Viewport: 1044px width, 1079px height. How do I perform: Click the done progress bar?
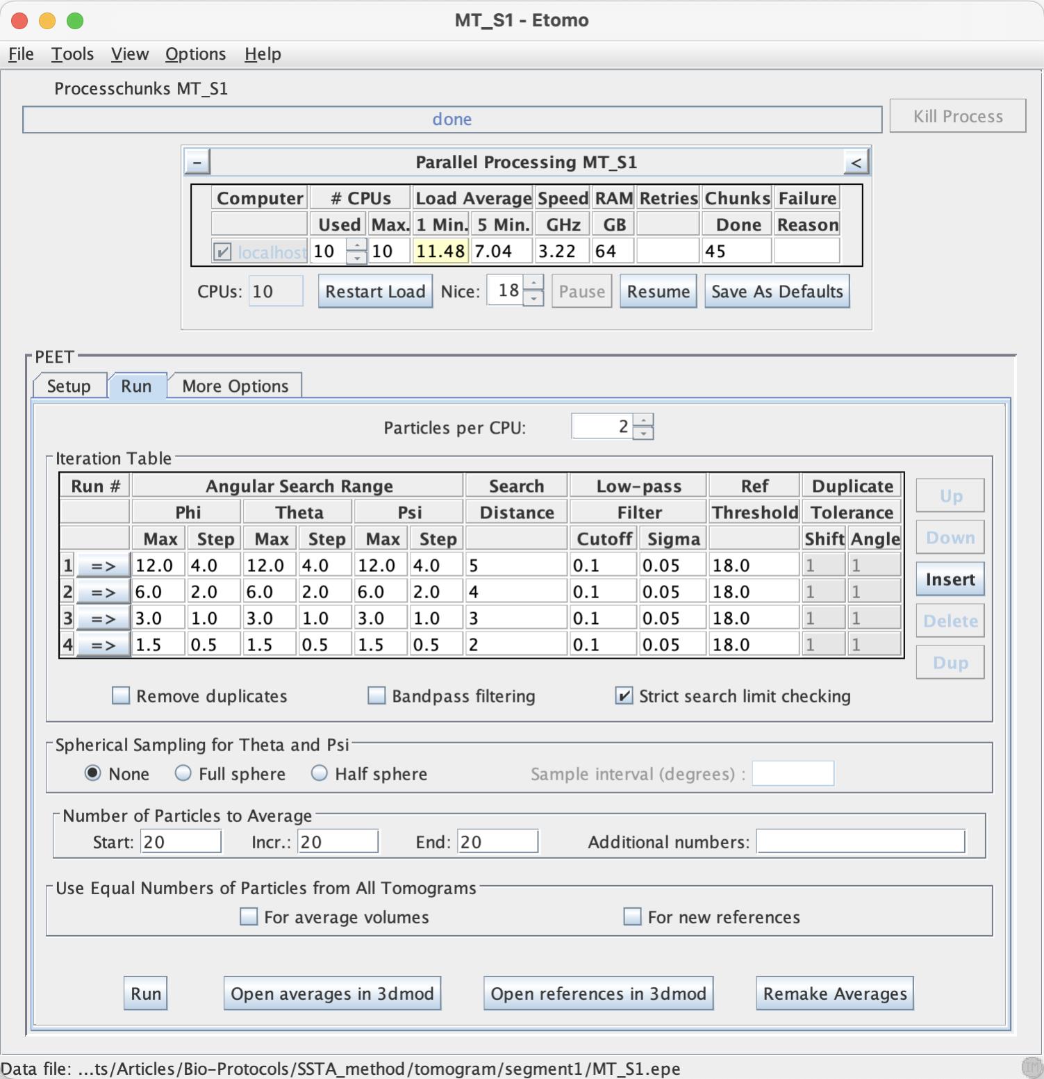coord(452,120)
